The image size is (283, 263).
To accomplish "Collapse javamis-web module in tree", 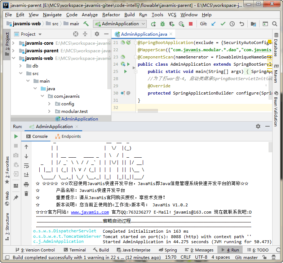I will point(13,58).
